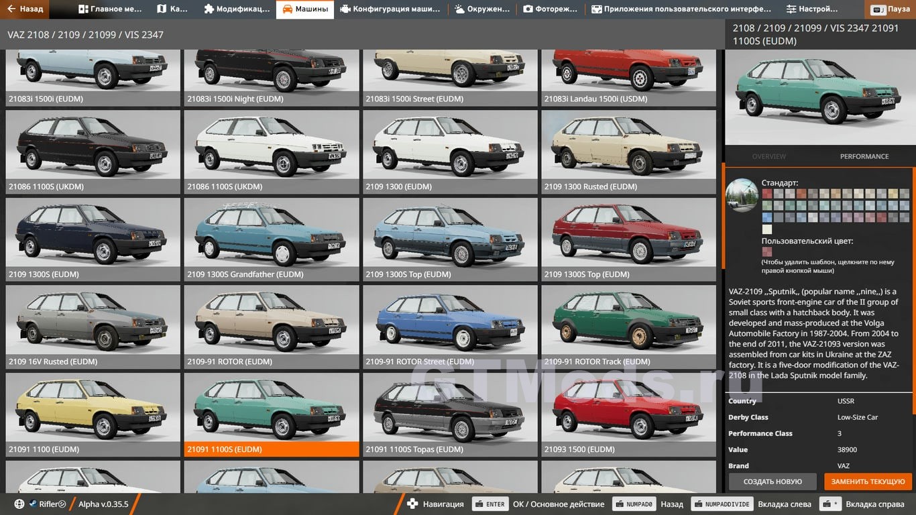Select the Пользовательский цвет pink swatch
The image size is (916, 515).
[x=767, y=253]
